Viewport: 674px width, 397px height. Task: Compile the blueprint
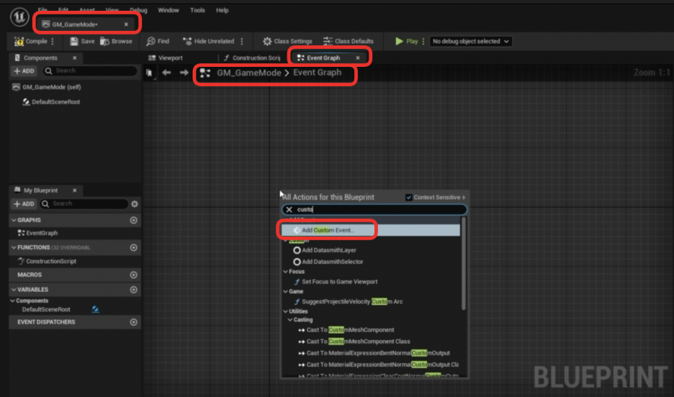(31, 41)
